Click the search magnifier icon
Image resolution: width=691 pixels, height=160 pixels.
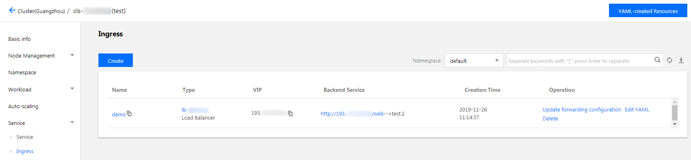[657, 60]
